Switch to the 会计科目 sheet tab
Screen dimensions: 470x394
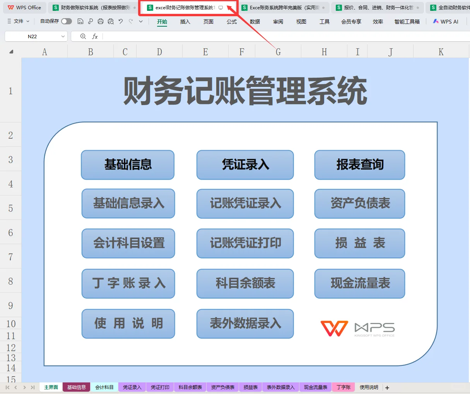(104, 387)
